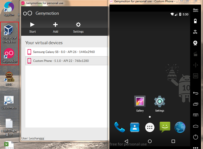Viewport: 203px width, 149px height.
Task: Open Android Settings app in emulator
Action: [x=160, y=104]
